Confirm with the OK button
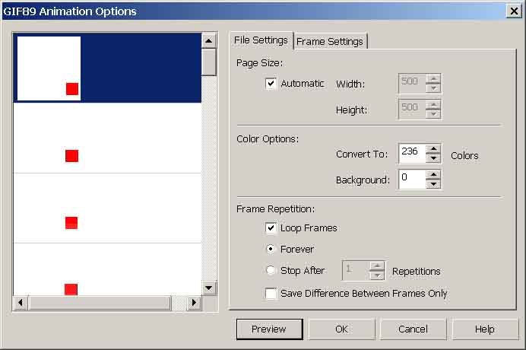 341,329
